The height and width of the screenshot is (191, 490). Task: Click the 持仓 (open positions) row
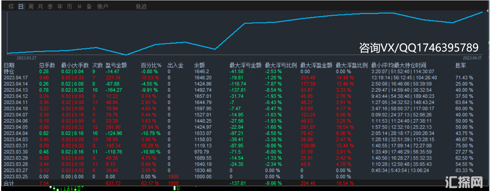point(9,72)
